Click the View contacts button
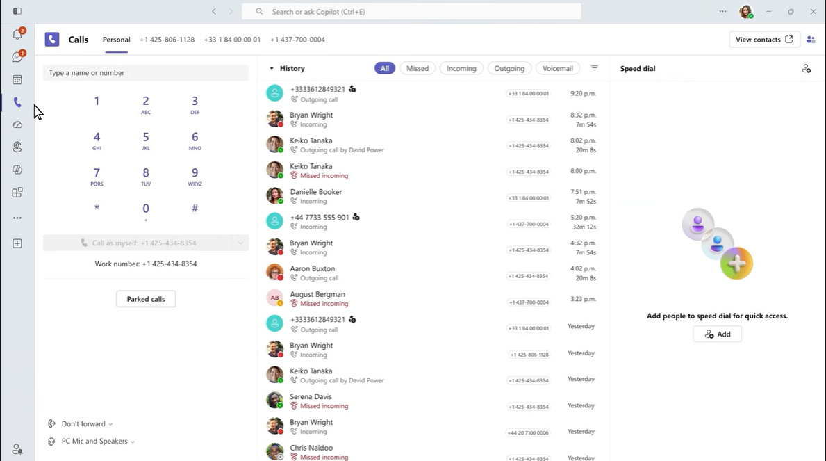826x461 pixels. 764,40
